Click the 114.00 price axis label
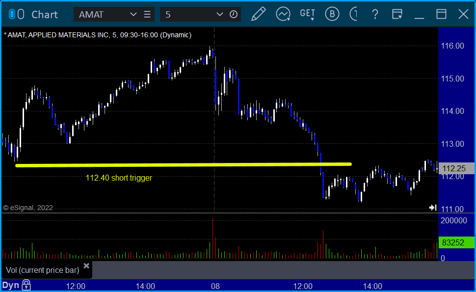Screen dimensions: 476x292 (x=452, y=111)
